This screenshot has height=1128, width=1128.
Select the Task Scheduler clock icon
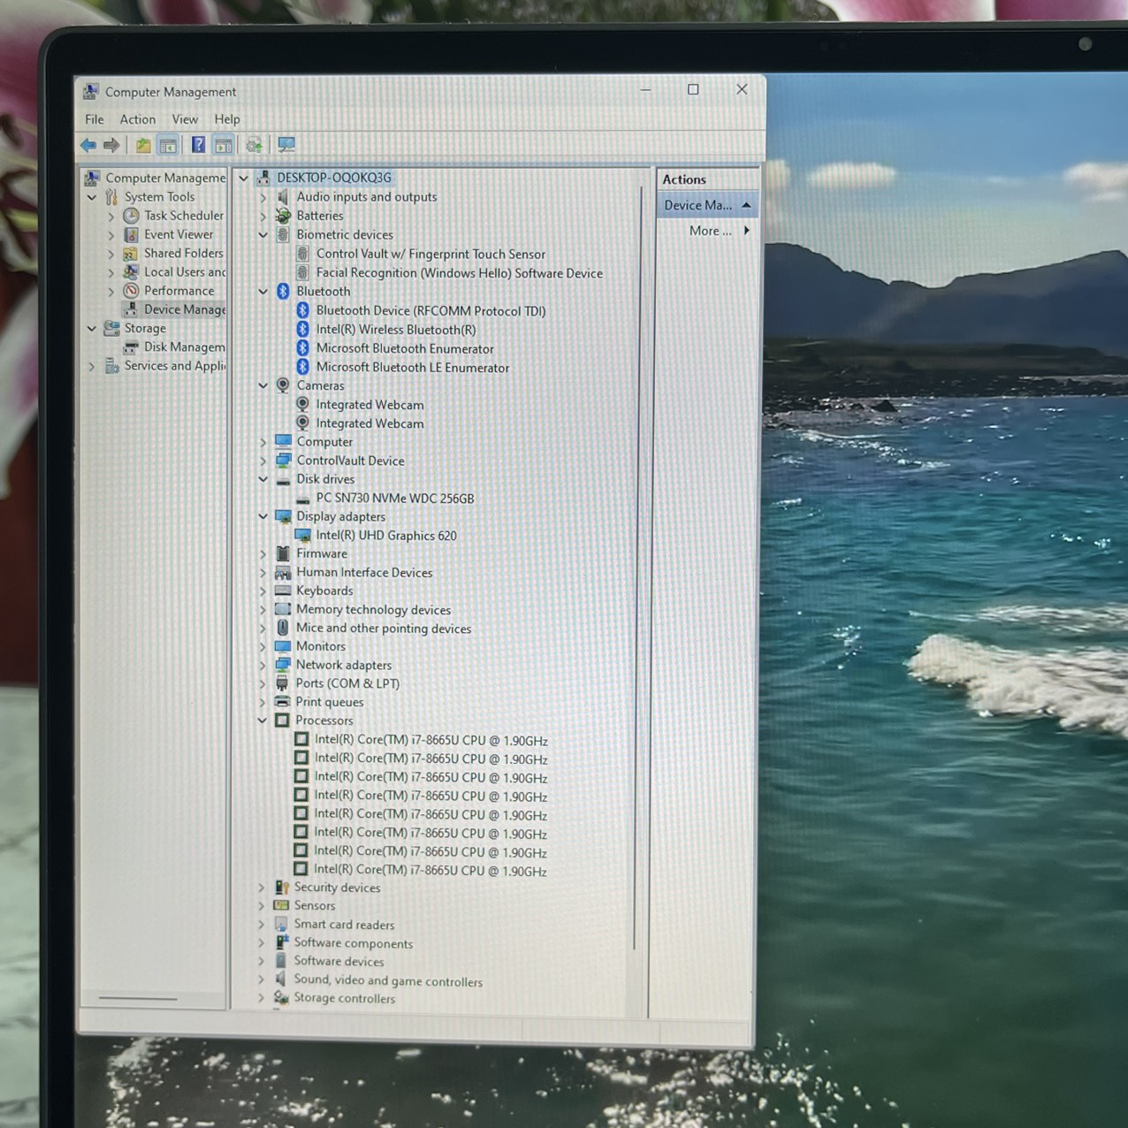(x=131, y=216)
